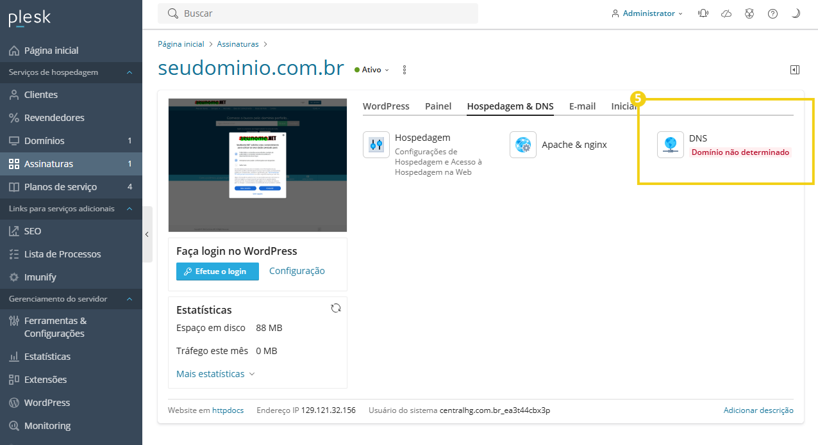Click the Plesk logo in sidebar

coord(29,17)
